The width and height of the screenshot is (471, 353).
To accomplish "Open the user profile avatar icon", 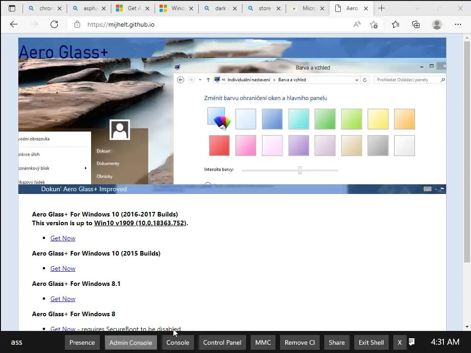I will pyautogui.click(x=437, y=24).
